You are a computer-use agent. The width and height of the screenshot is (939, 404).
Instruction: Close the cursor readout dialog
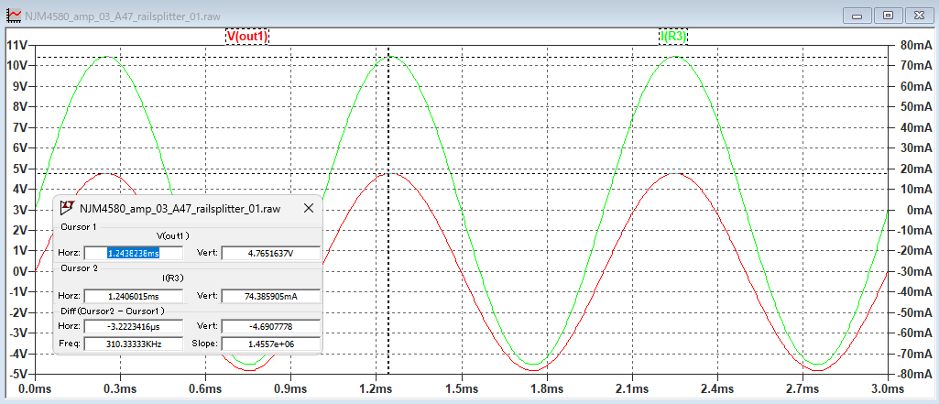[x=311, y=208]
